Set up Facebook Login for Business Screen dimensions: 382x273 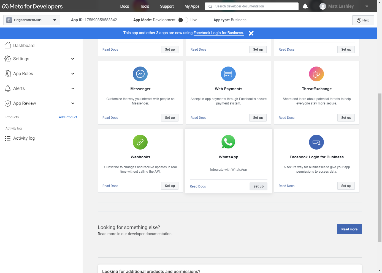346,186
